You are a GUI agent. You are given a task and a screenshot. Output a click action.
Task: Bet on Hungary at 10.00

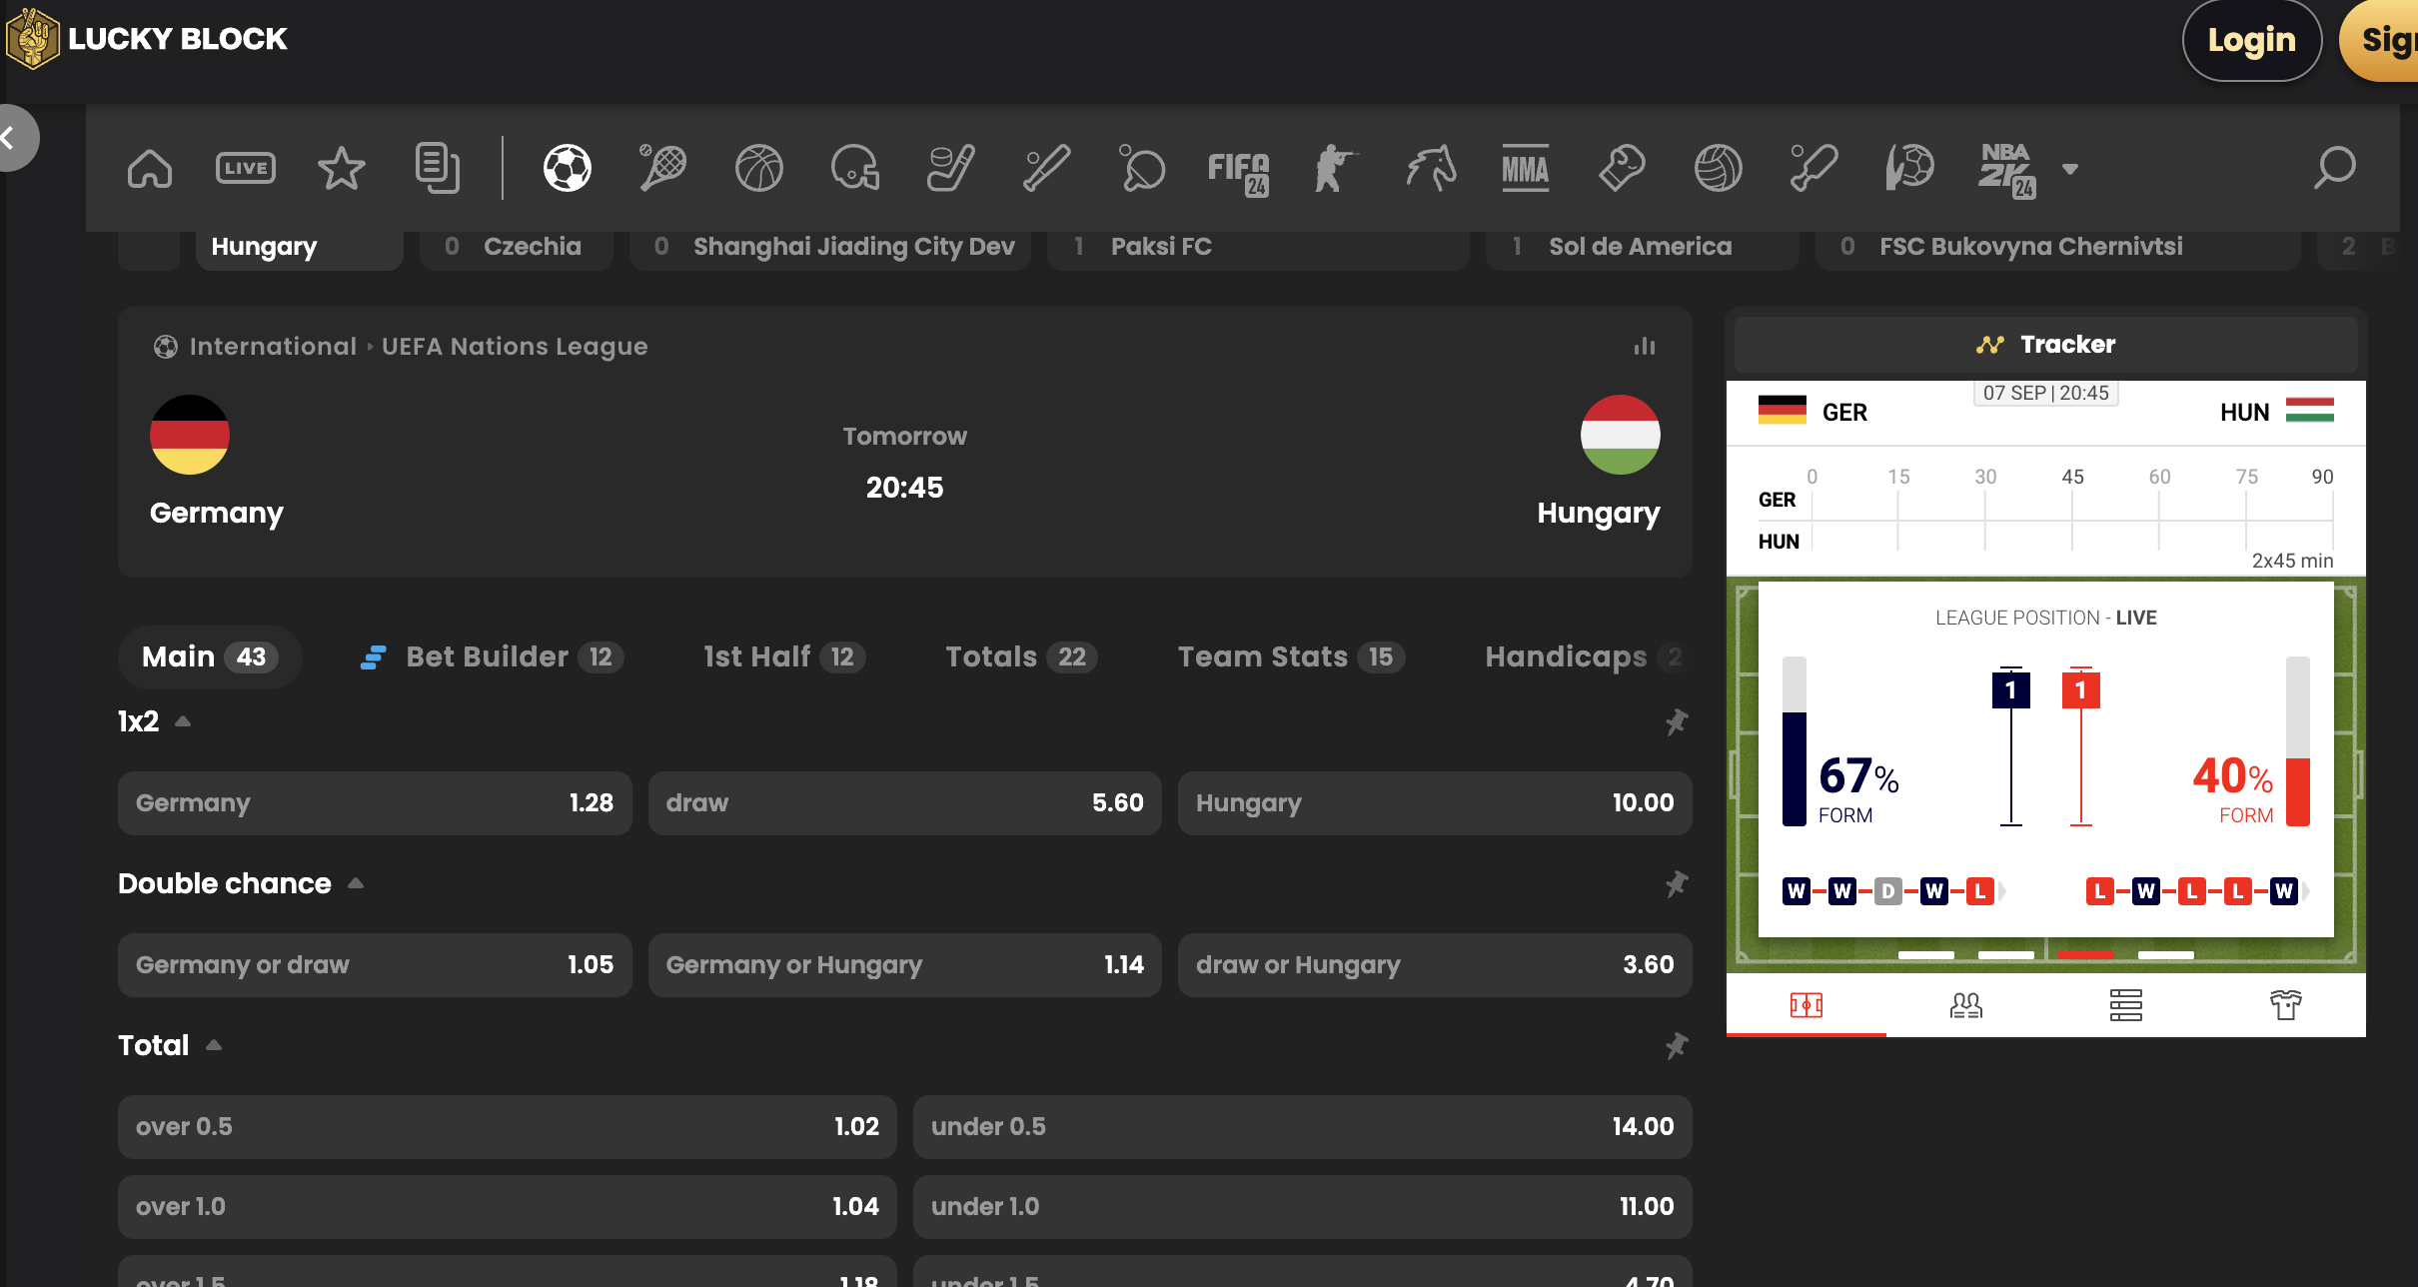pos(1435,802)
